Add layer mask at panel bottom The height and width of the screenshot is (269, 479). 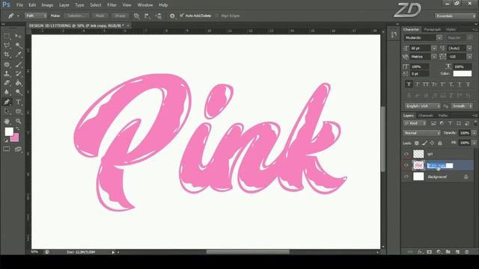(x=429, y=252)
